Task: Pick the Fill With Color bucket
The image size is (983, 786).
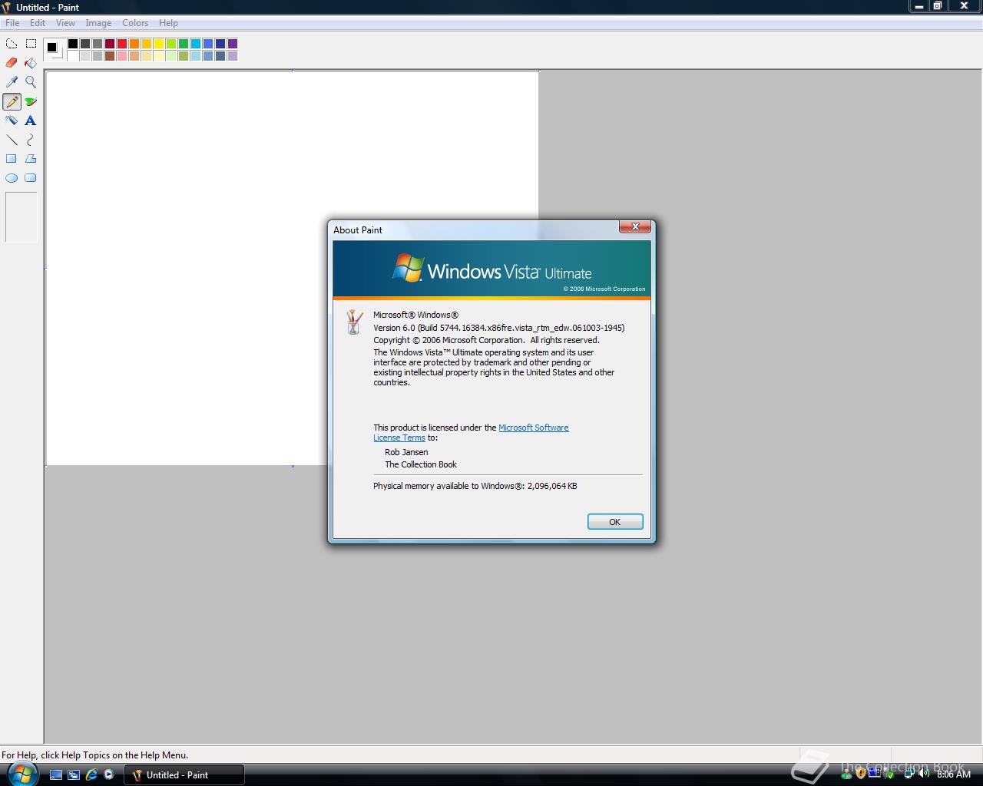Action: coord(31,63)
